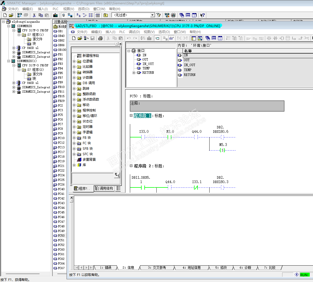
Task: Open the 调试(D) menu in LAD editor
Action: point(134,32)
